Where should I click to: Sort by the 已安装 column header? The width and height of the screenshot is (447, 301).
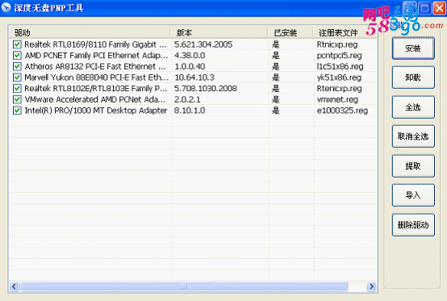[x=290, y=33]
